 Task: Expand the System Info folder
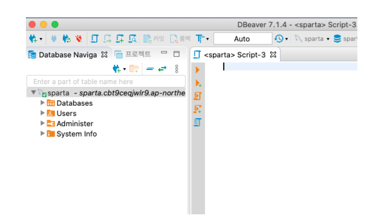tap(43, 133)
